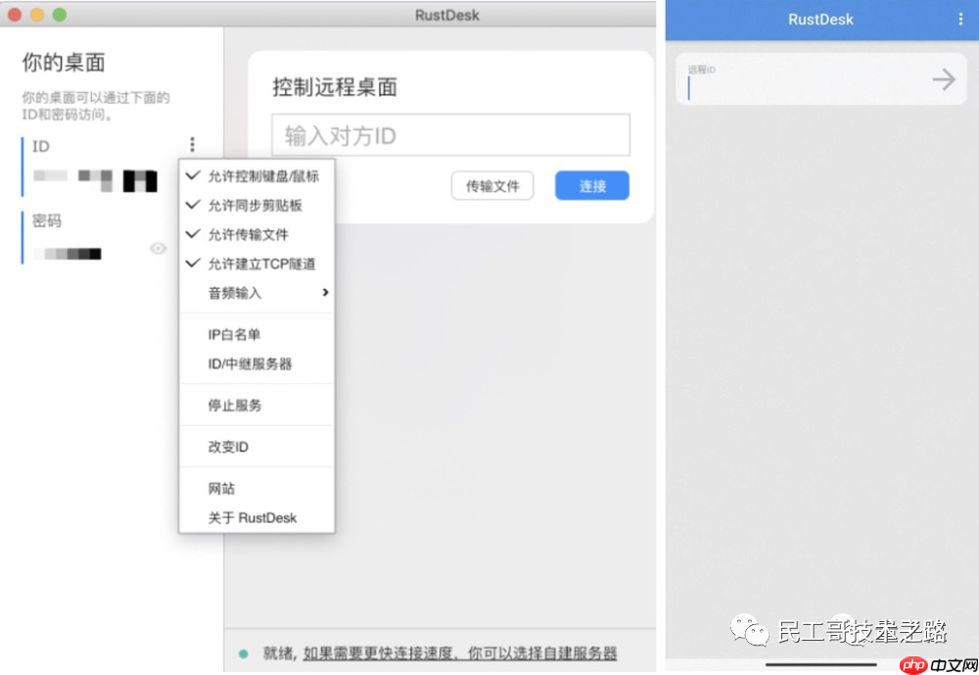Open IP白名单 menu entry
Screen dimensions: 979x675
(x=256, y=334)
